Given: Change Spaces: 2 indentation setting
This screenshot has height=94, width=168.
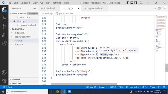Looking at the screenshot, I should [103, 87].
